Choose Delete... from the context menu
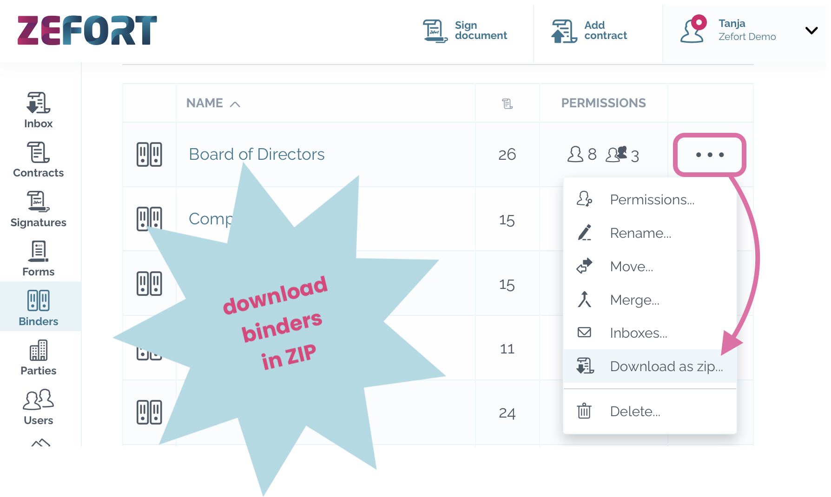The width and height of the screenshot is (831, 497). [x=650, y=411]
